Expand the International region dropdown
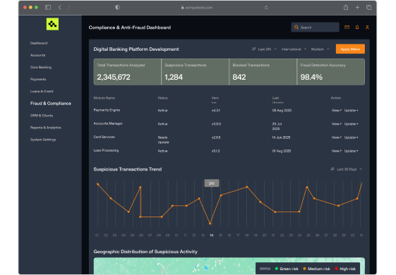The height and width of the screenshot is (275, 396). pyautogui.click(x=294, y=49)
